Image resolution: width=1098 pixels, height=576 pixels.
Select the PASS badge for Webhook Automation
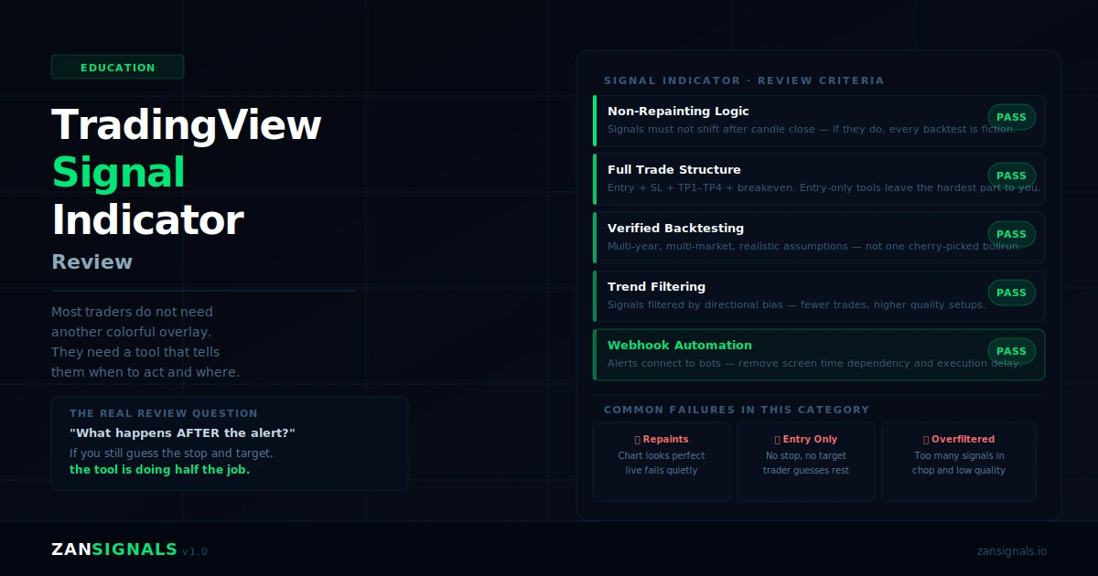(1011, 351)
